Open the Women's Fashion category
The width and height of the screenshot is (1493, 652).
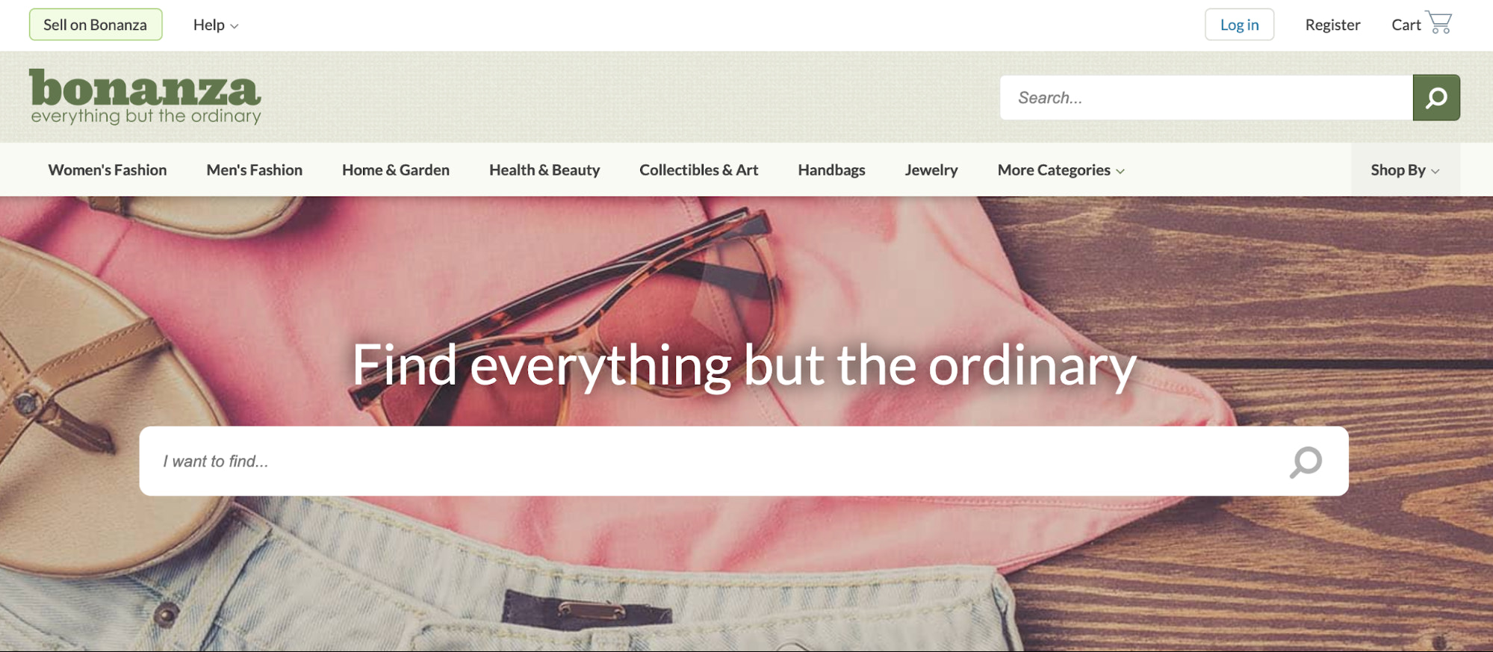(x=108, y=170)
